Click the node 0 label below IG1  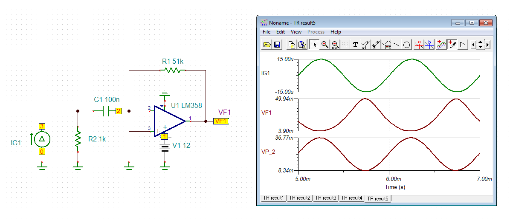tap(42, 152)
